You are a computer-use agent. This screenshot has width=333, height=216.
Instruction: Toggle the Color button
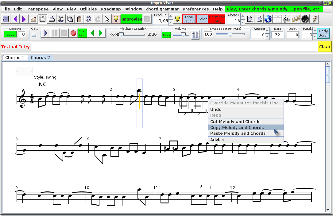click(x=202, y=19)
